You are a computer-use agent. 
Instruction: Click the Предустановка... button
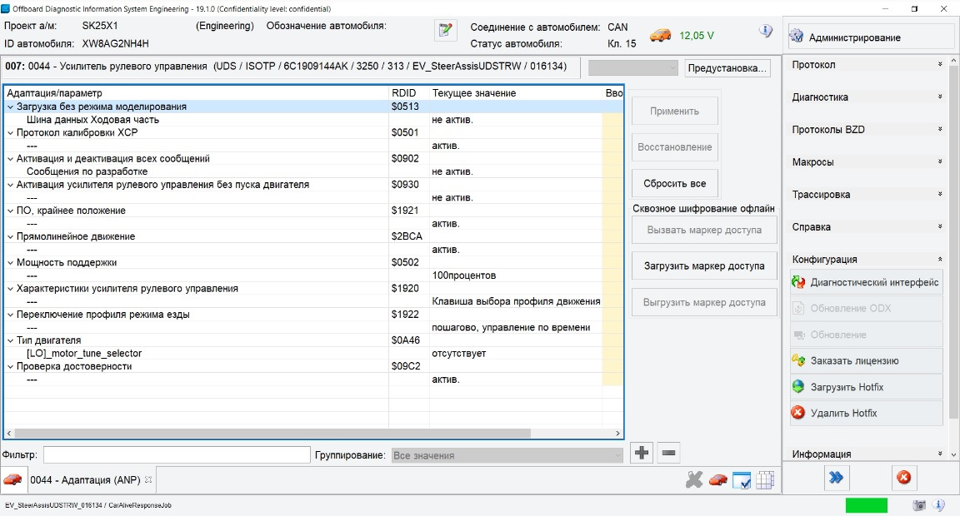(x=727, y=68)
